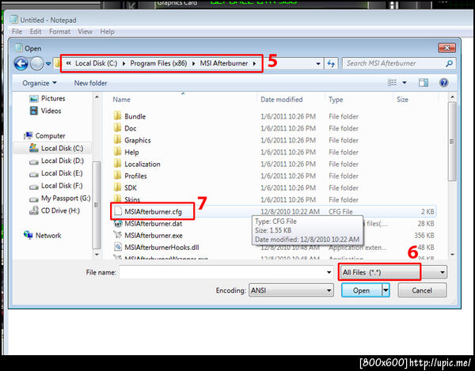Close the Open dialog

point(446,47)
